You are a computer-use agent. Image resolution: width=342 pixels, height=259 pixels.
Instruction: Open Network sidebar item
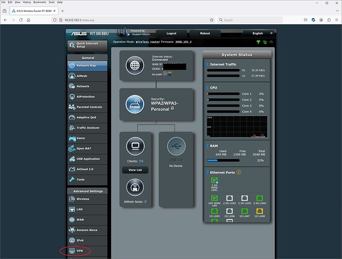(87, 86)
